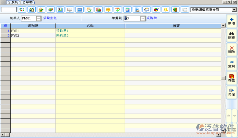
Task: Click the open book toolbar icon
Action: 70,9
